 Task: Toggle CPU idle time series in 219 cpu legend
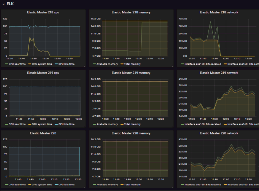(x=66, y=124)
